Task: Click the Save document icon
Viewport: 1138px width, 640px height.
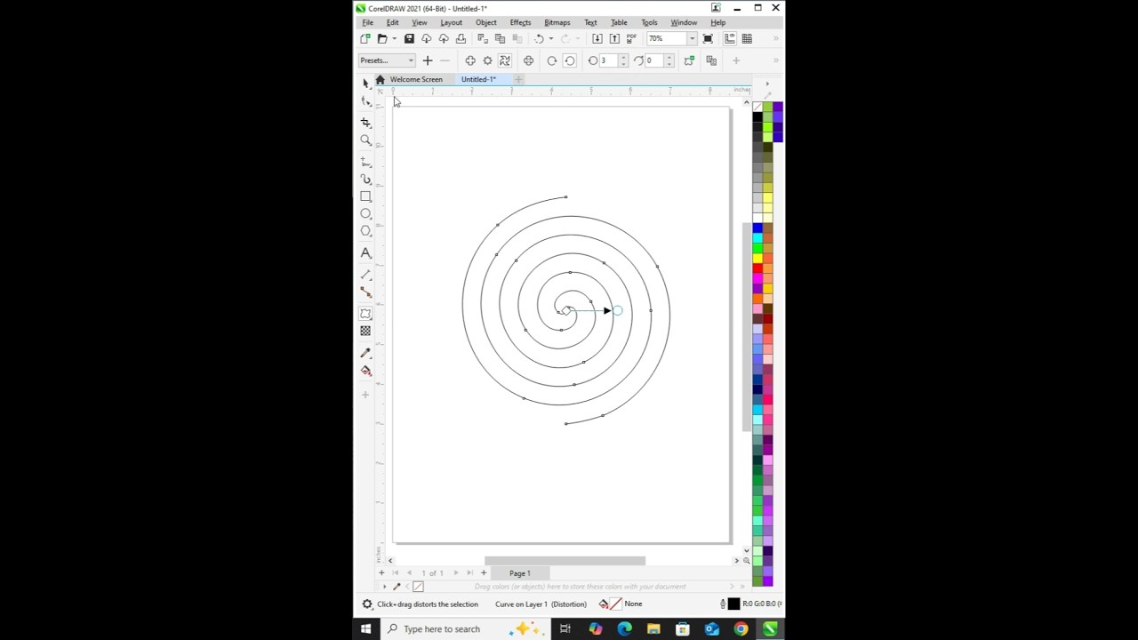Action: [x=409, y=39]
